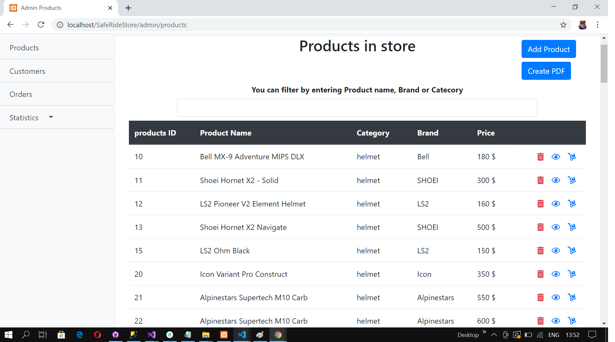Click the cart icon for LS2 Ohm Black

click(572, 250)
